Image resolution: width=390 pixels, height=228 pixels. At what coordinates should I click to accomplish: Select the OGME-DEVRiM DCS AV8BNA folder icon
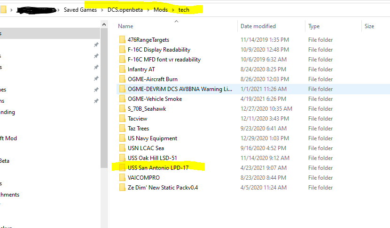[122, 89]
